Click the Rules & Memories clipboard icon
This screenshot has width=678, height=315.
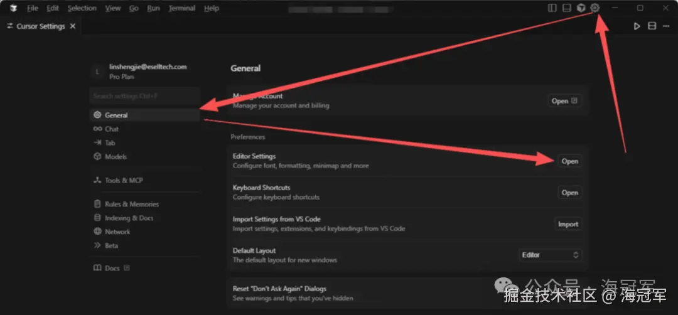point(97,204)
